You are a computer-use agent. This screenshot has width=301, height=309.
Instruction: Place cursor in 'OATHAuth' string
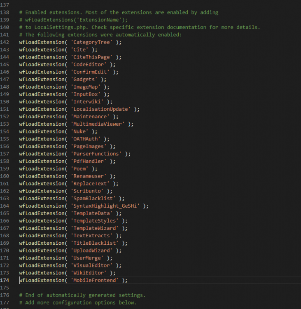(x=86, y=139)
